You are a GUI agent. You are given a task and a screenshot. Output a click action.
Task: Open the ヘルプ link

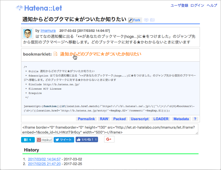tap(212, 5)
